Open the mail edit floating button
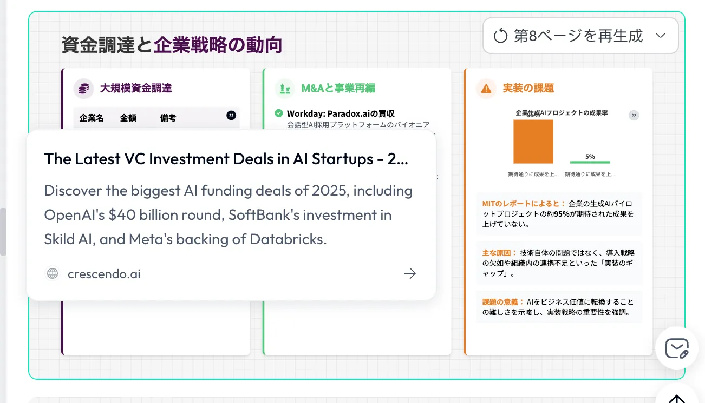This screenshot has height=403, width=705. (x=677, y=348)
